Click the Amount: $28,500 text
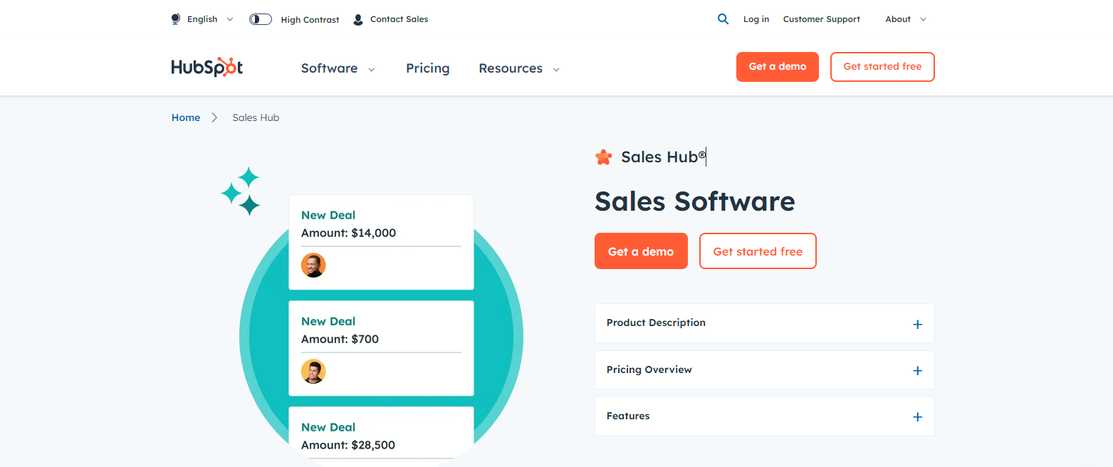Image resolution: width=1113 pixels, height=467 pixels. pos(348,445)
